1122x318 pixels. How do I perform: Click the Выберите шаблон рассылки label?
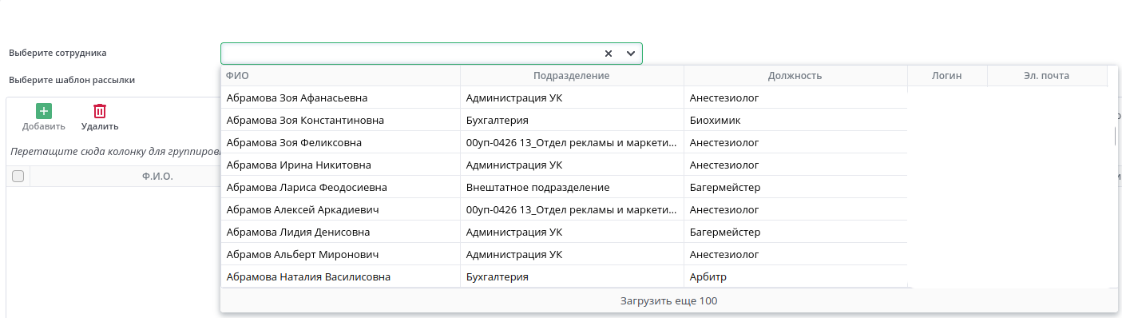[x=72, y=81]
